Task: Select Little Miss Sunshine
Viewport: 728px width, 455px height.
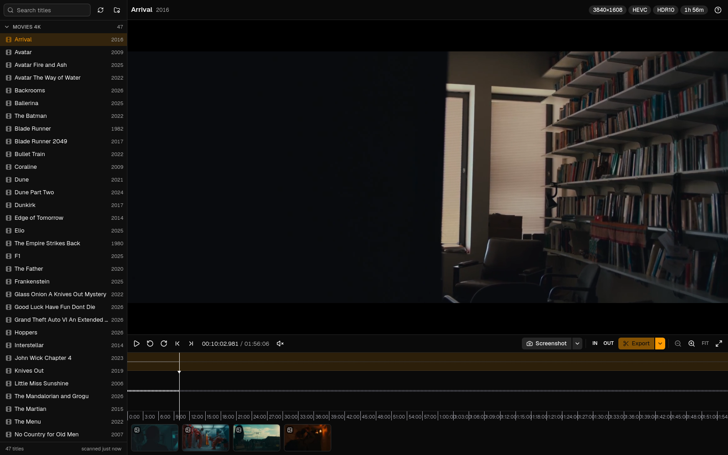Action: (64, 384)
